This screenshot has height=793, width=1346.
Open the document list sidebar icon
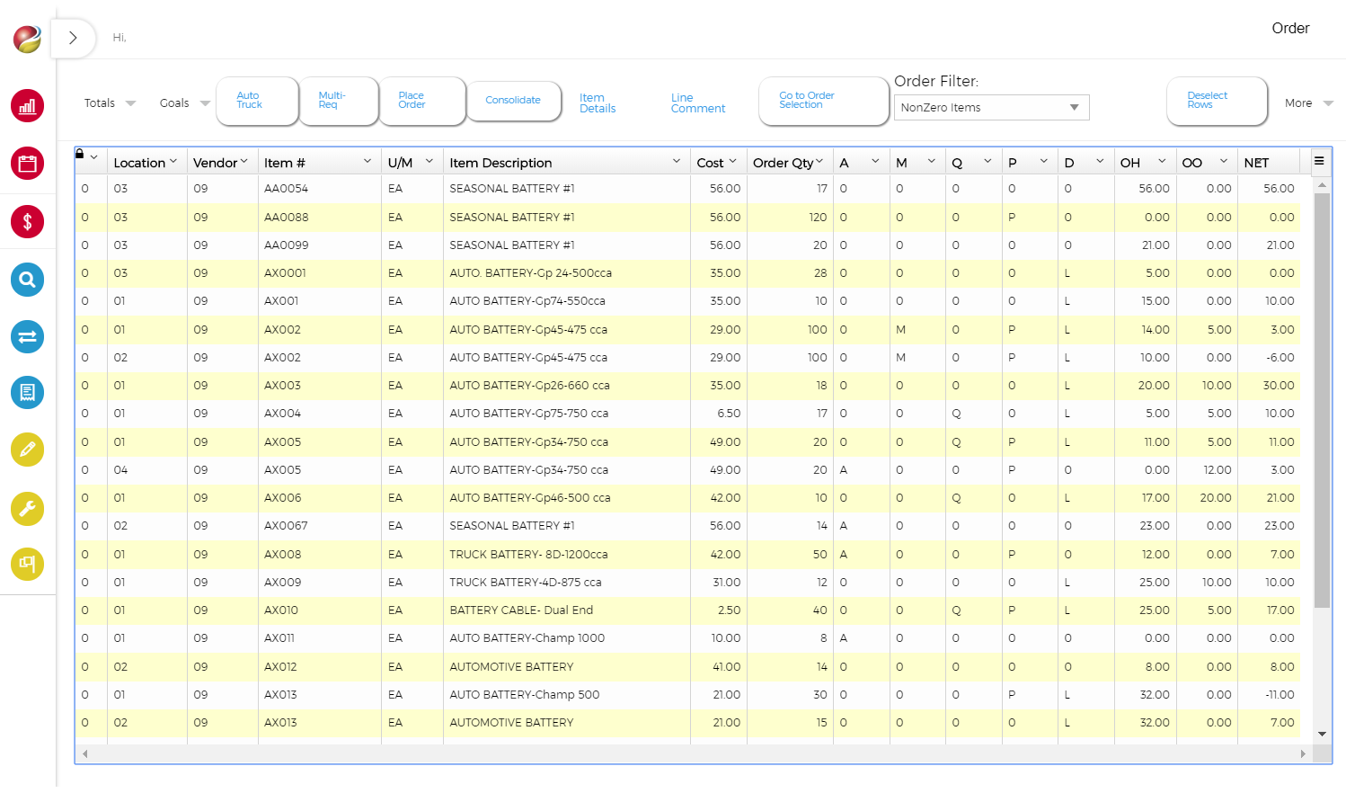click(28, 393)
